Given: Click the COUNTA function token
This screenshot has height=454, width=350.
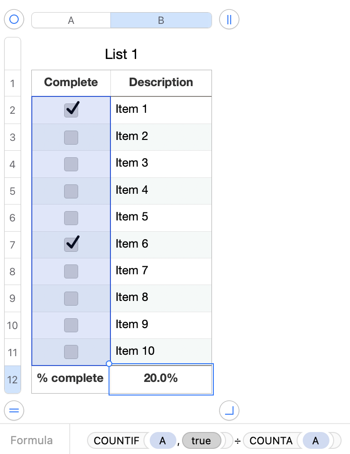Looking at the screenshot, I should 271,440.
